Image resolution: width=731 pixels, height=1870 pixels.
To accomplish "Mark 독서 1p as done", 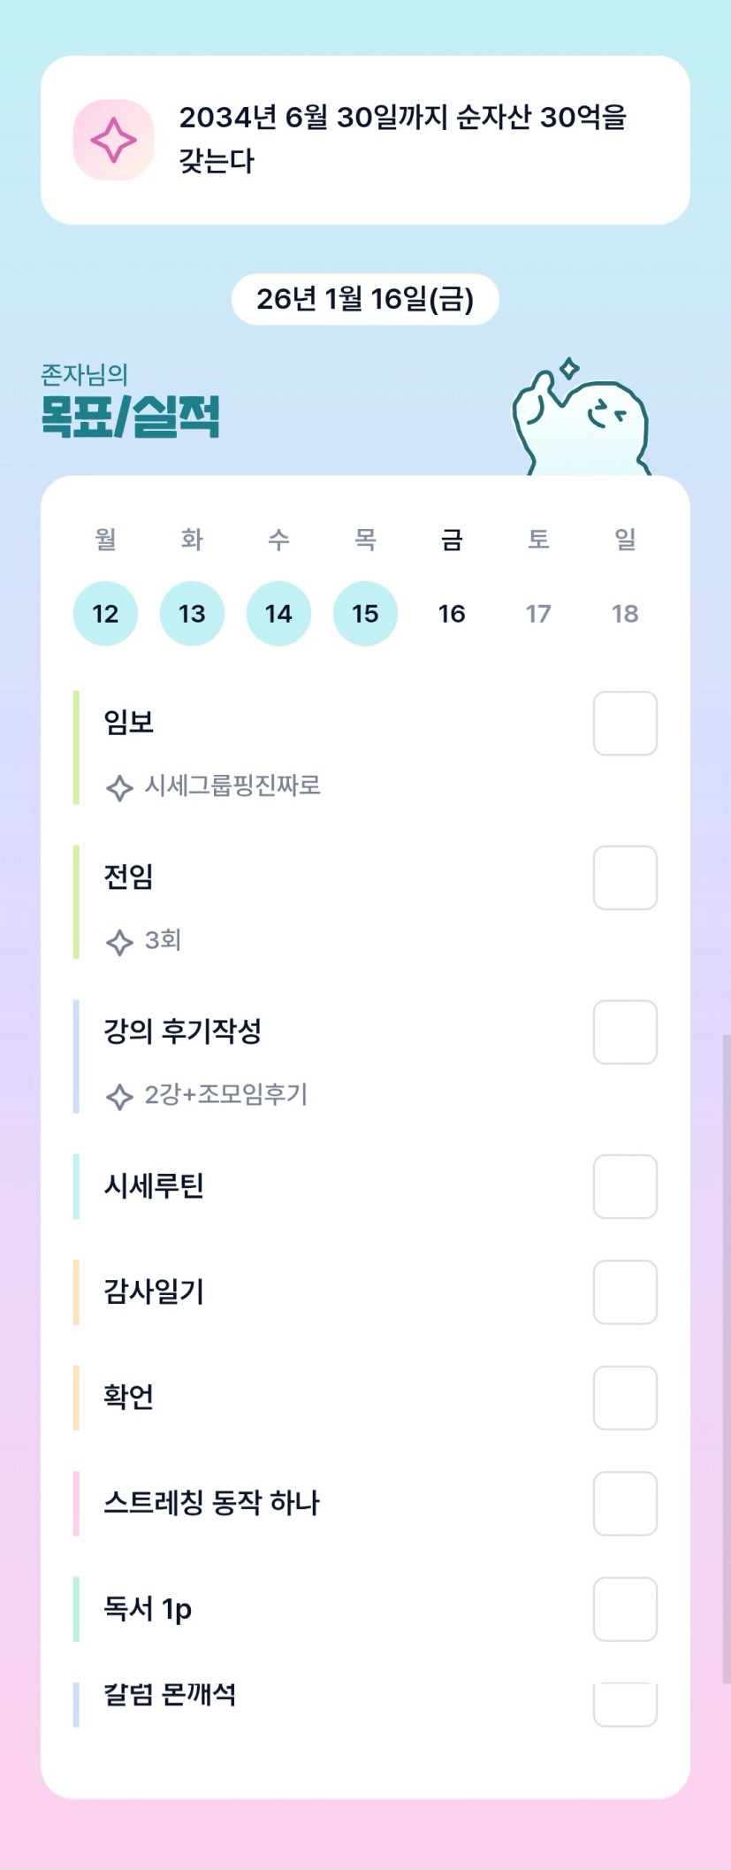I will 625,1609.
